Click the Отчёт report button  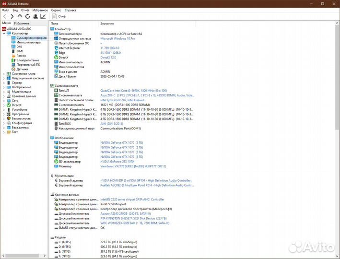(x=59, y=16)
